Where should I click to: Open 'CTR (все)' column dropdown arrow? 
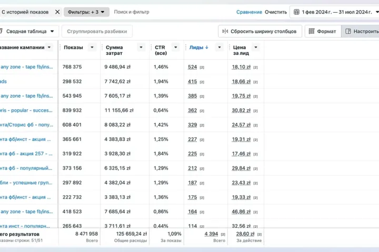pos(176,47)
